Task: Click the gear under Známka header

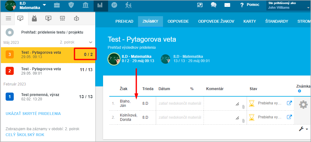Action: coord(299,91)
